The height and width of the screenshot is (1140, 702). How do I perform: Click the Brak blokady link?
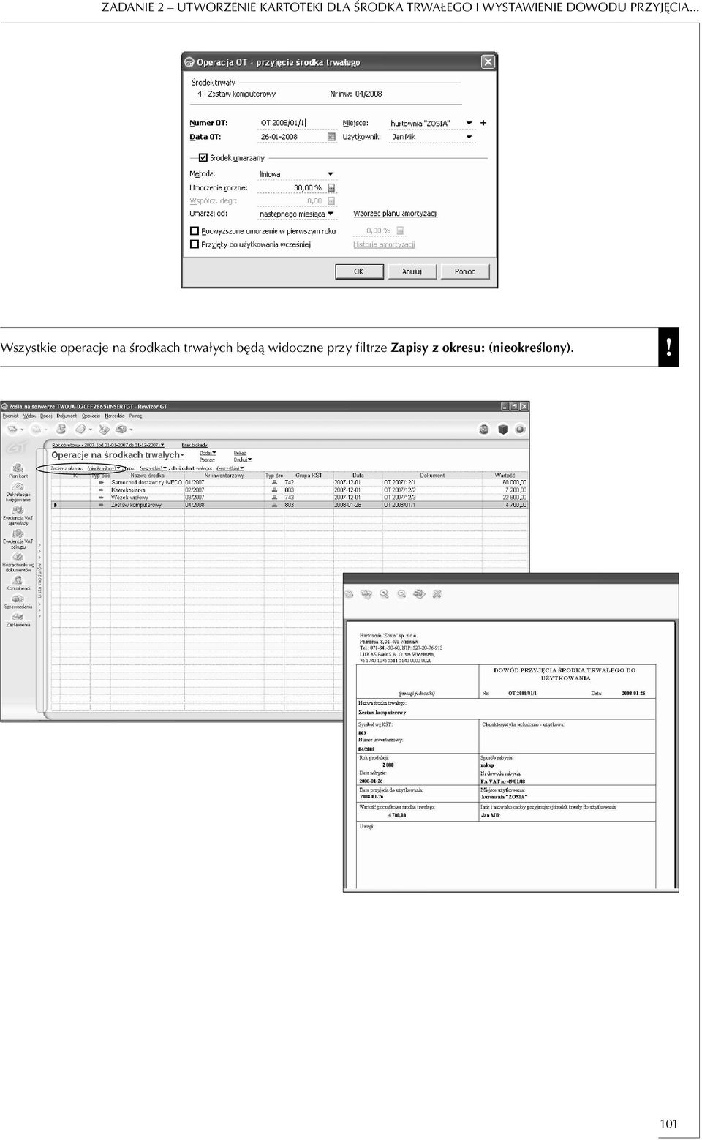pyautogui.click(x=195, y=445)
